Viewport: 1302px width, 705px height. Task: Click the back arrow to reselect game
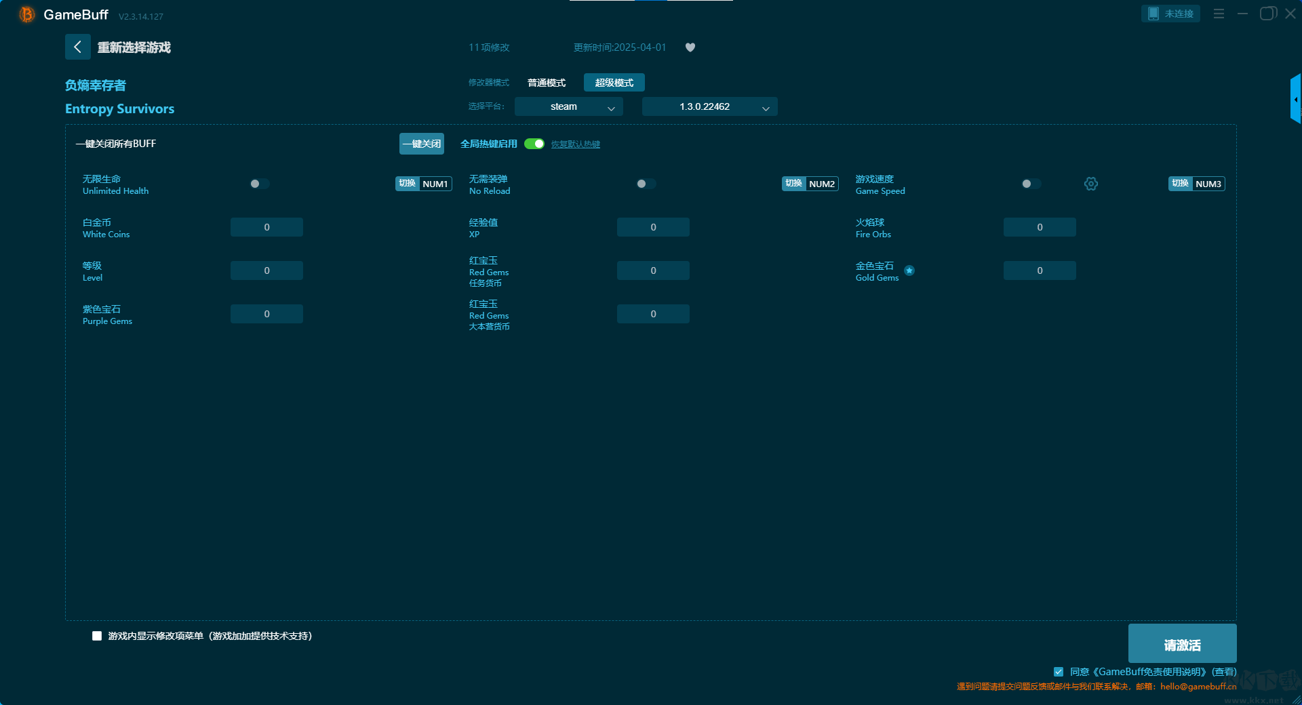pos(77,47)
